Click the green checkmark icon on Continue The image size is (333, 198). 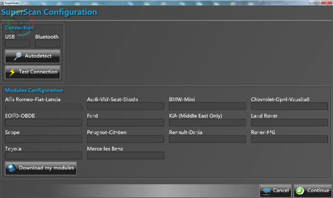[300, 191]
